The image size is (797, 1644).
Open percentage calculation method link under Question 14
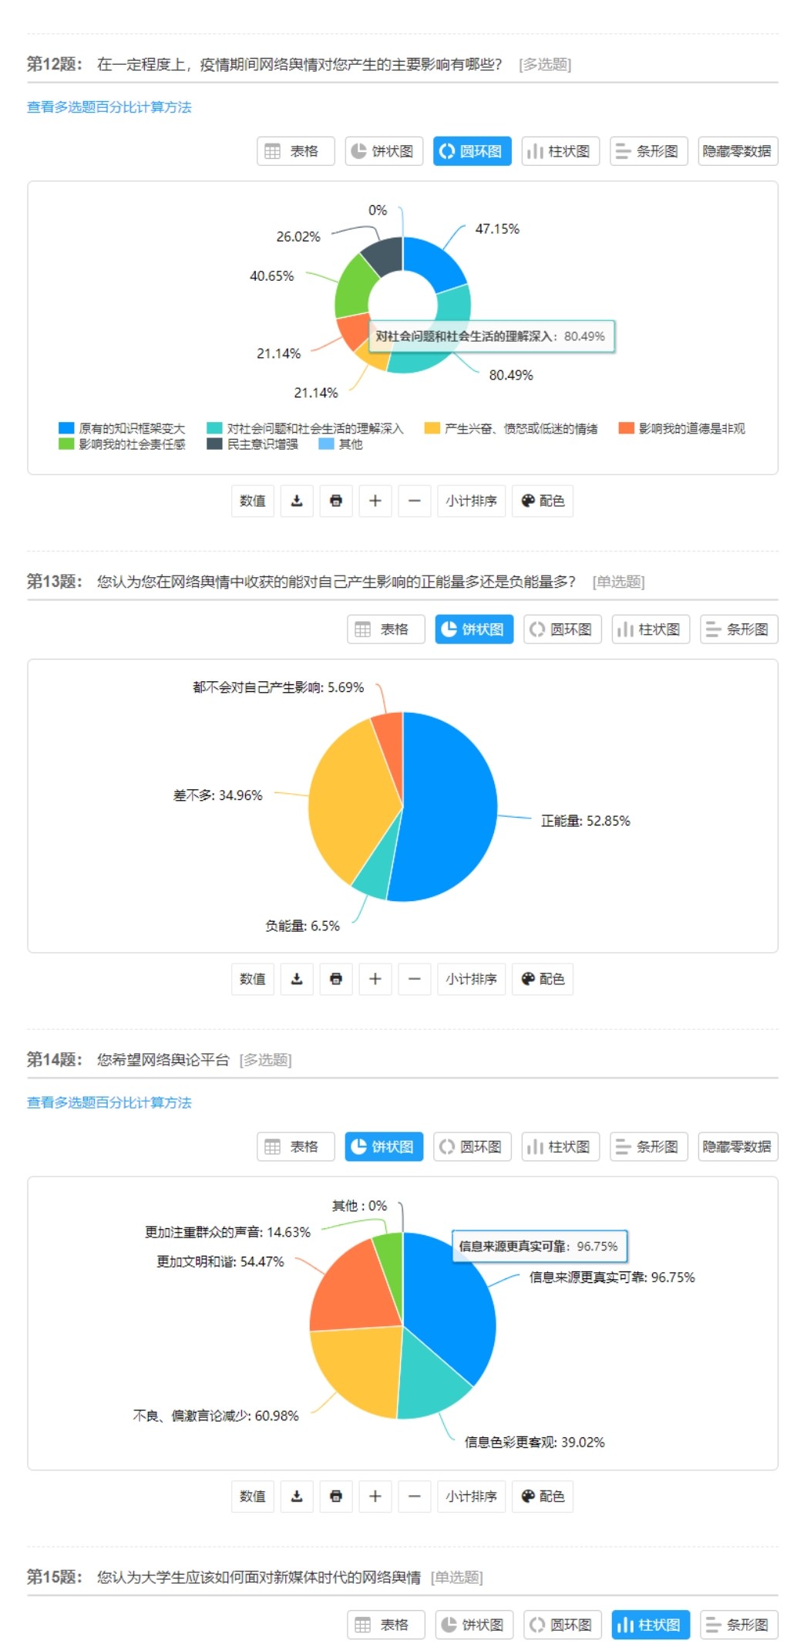pyautogui.click(x=109, y=1102)
